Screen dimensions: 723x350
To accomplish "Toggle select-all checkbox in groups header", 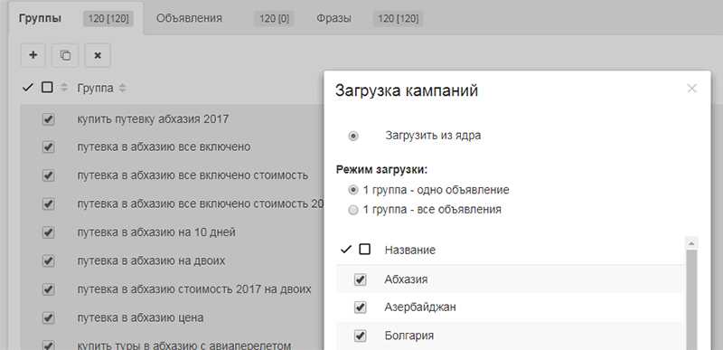I will [47, 87].
